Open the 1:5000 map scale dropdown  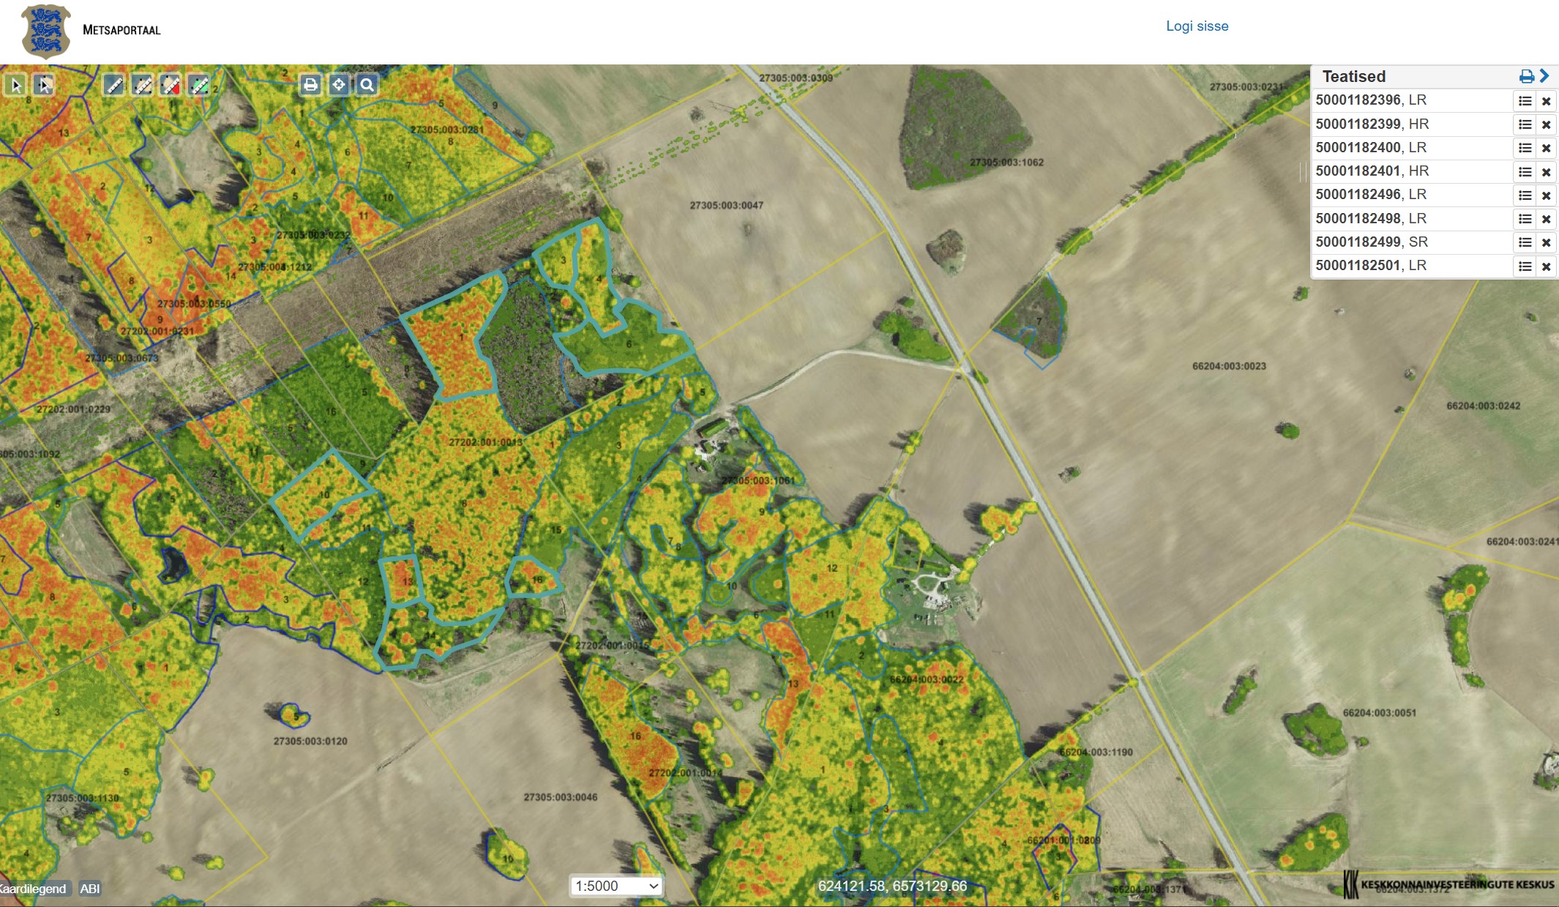[616, 886]
